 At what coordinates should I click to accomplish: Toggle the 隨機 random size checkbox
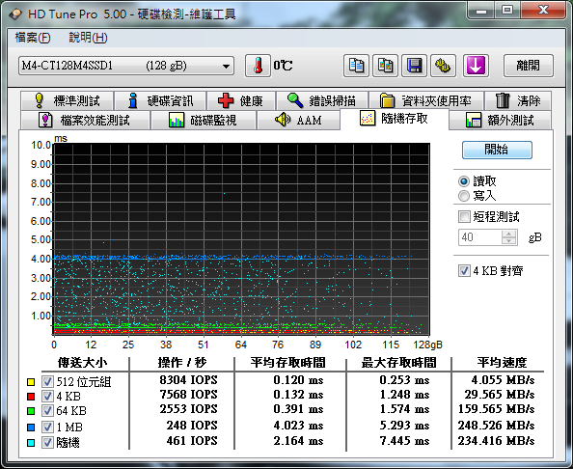47,443
